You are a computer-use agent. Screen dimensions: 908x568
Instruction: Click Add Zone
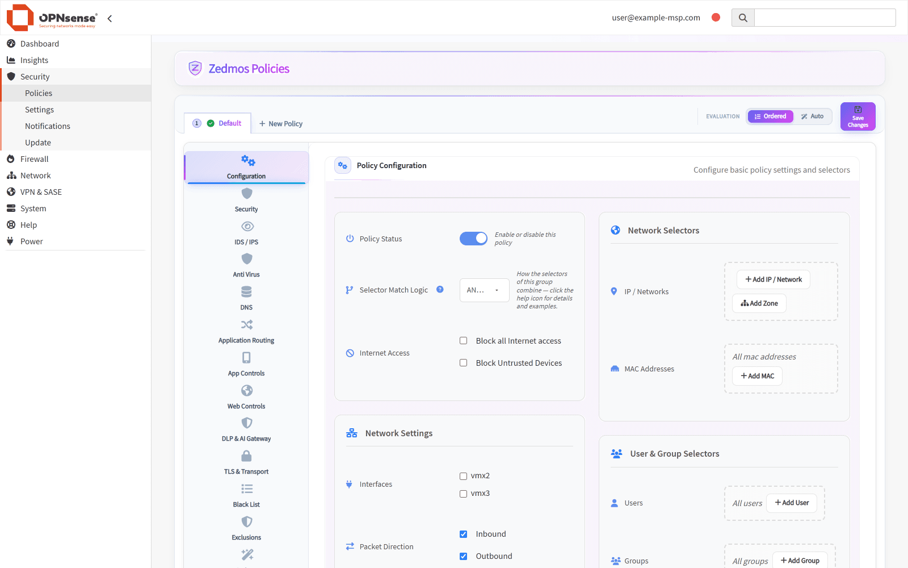click(759, 303)
